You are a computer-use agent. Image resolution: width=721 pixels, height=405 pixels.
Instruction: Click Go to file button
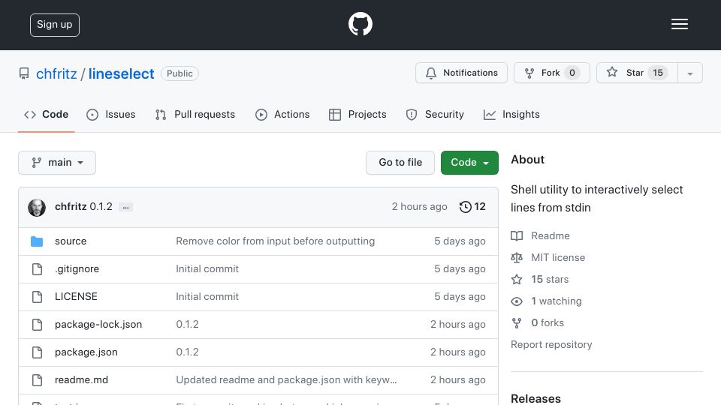click(x=400, y=163)
